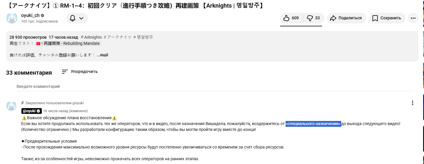Image resolution: width=424 pixels, height=164 pixels.
Task: Click the 33 комментария heading
Action: coord(29,73)
